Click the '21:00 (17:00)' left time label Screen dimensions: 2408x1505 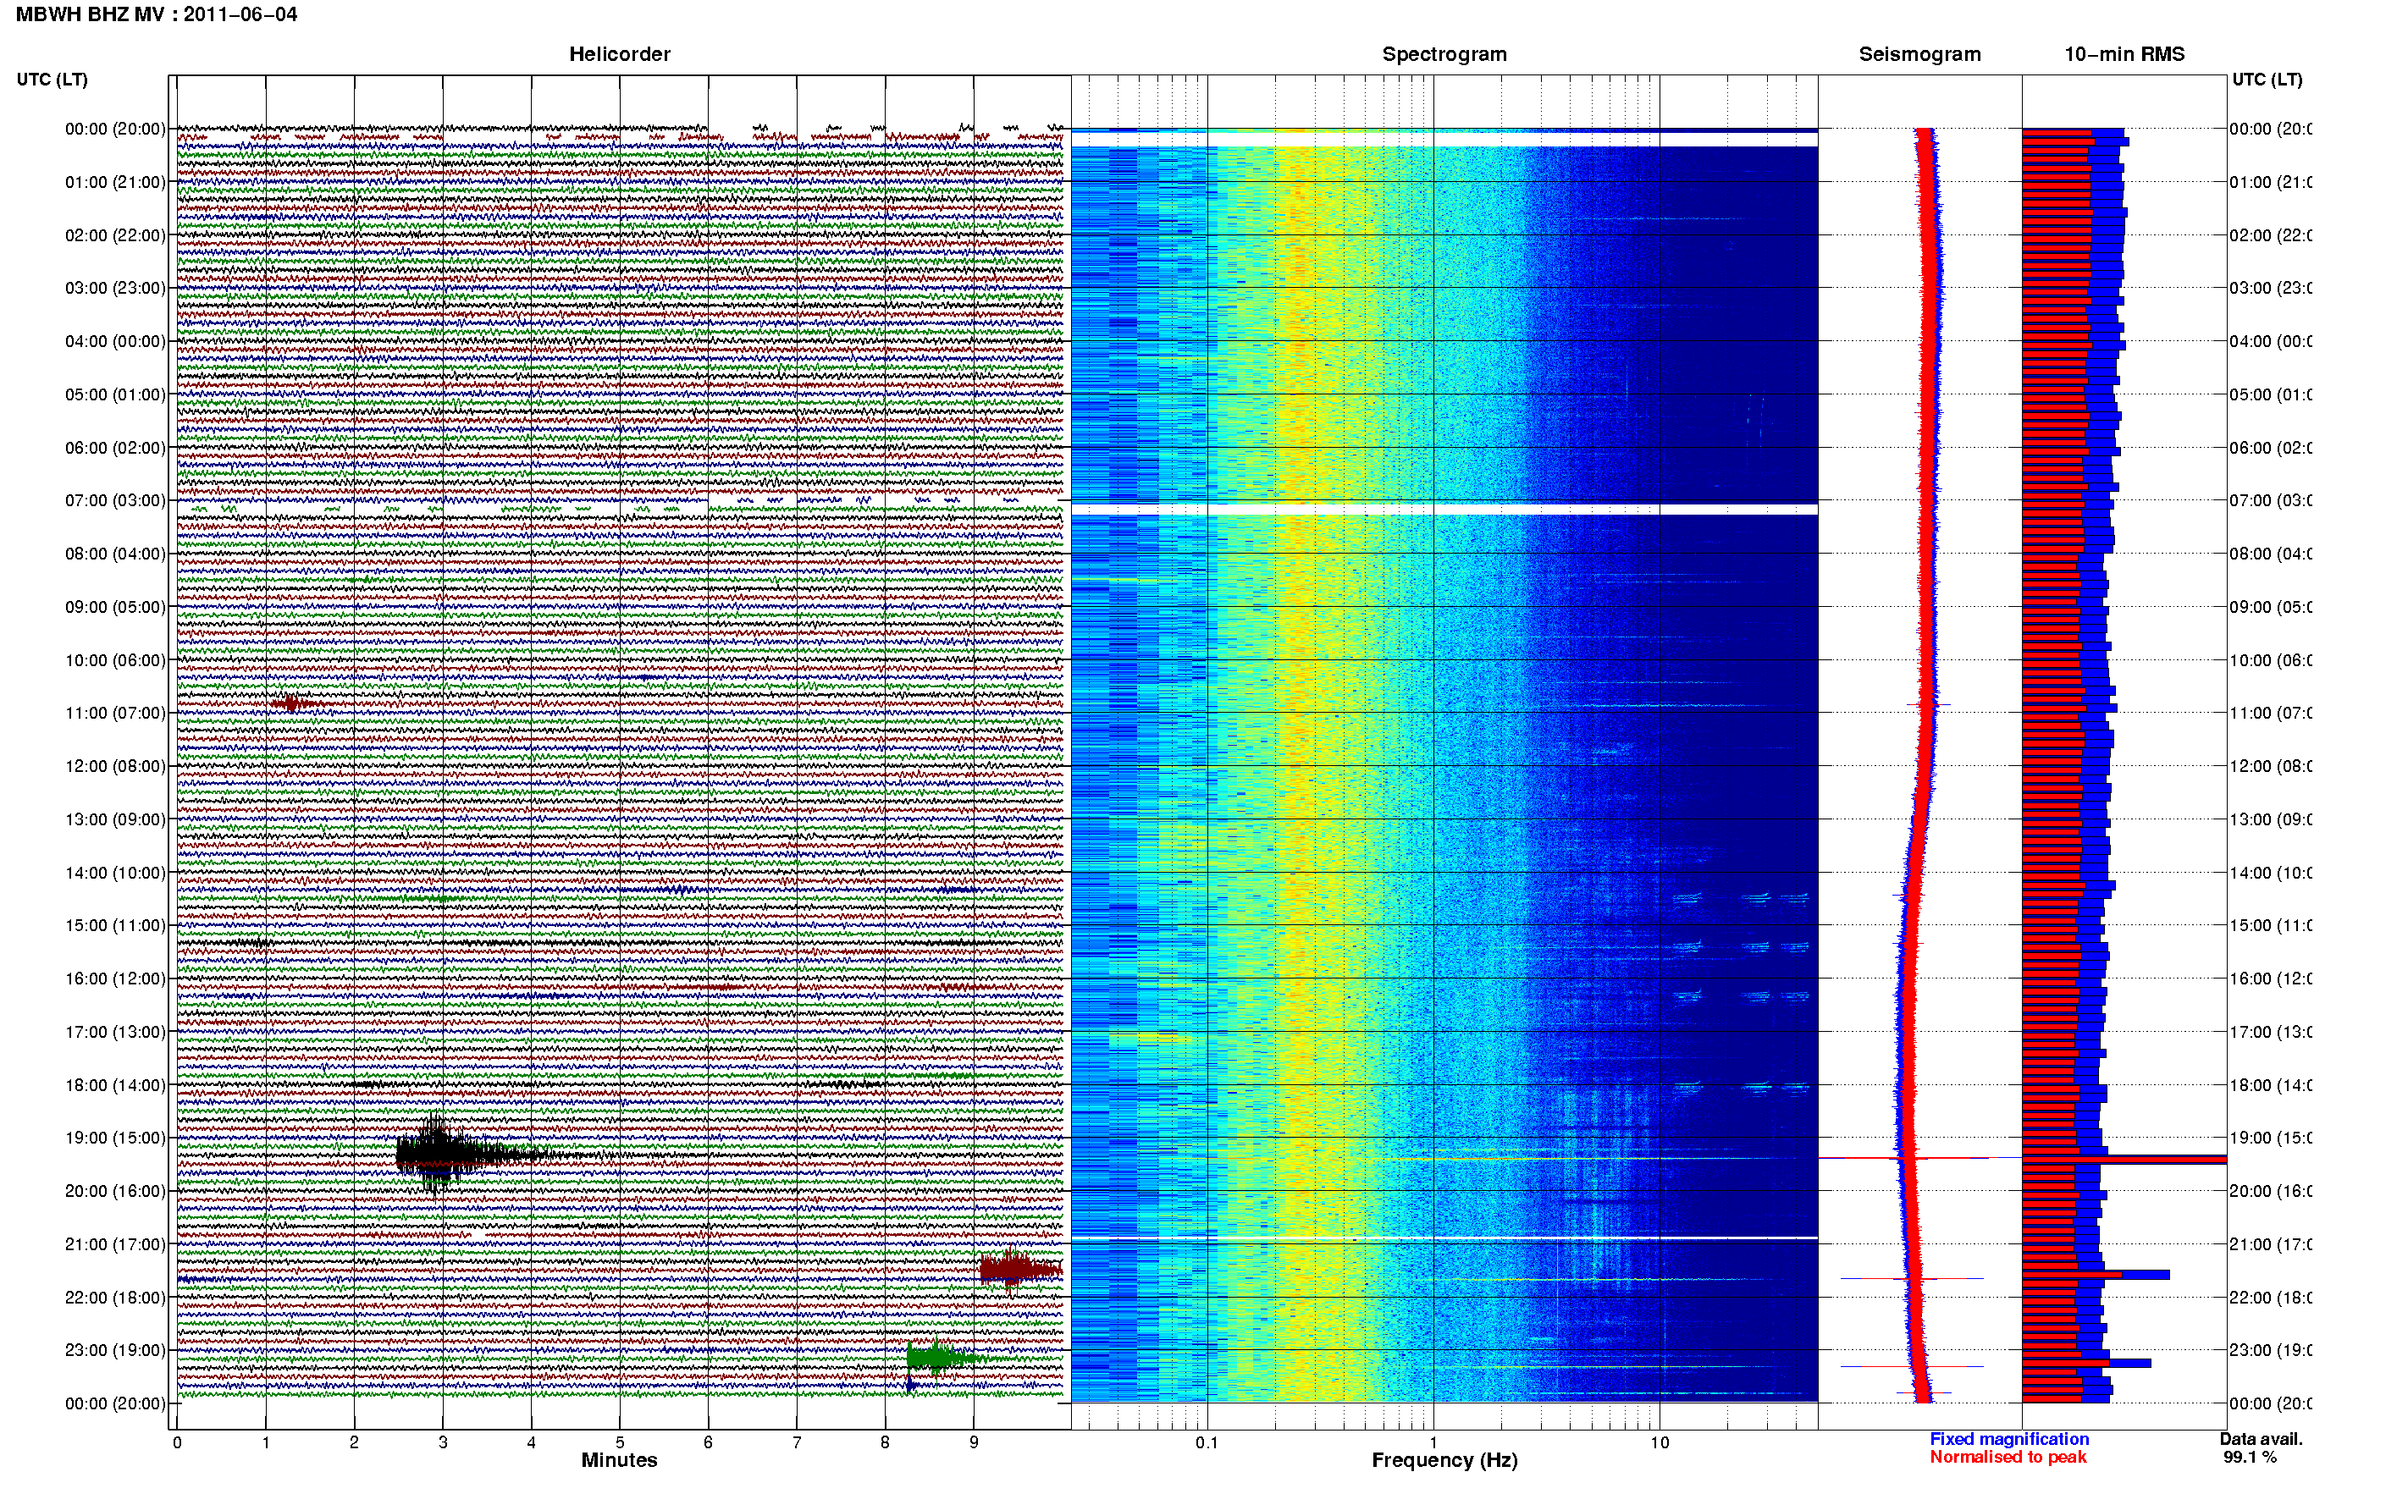(115, 1244)
